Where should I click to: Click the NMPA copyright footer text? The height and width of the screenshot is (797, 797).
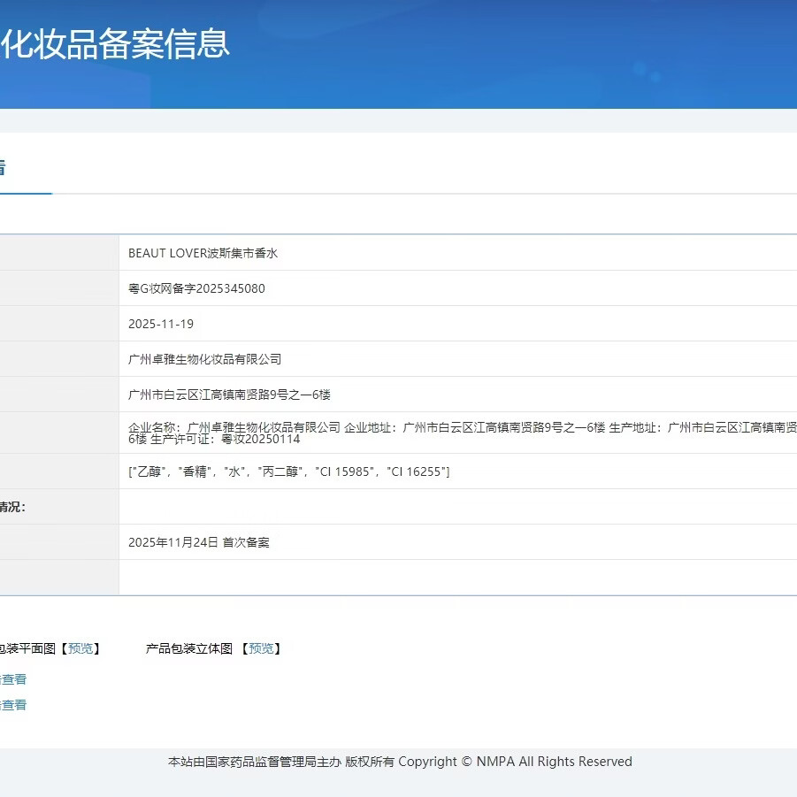click(x=400, y=762)
